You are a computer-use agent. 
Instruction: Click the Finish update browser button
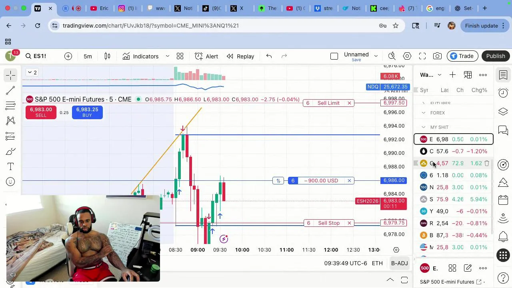(x=485, y=26)
